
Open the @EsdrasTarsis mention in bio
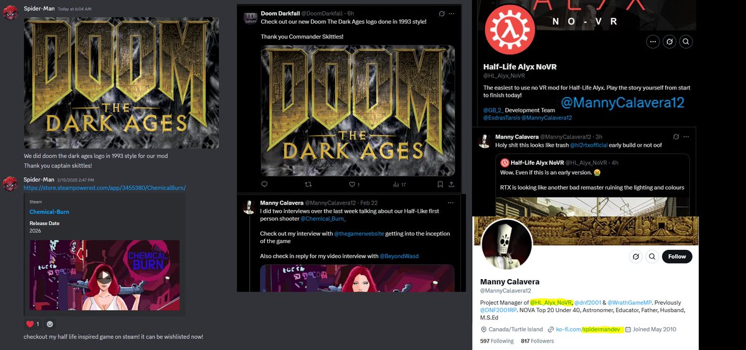(x=501, y=117)
